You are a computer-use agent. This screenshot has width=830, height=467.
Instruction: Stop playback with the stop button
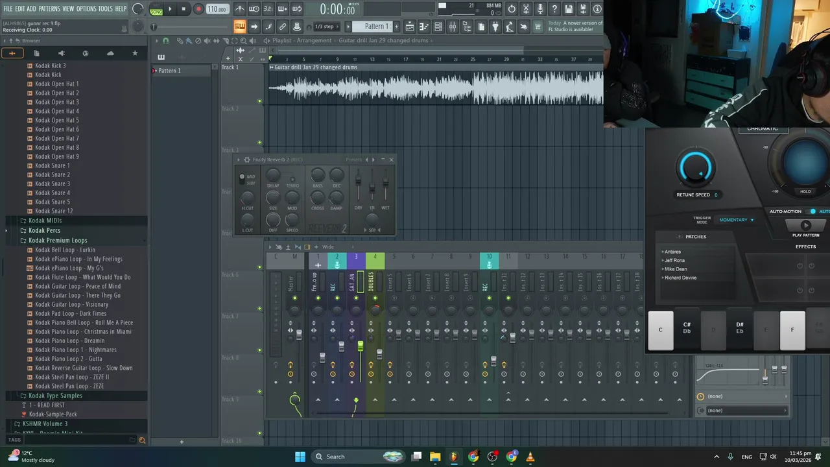(184, 9)
